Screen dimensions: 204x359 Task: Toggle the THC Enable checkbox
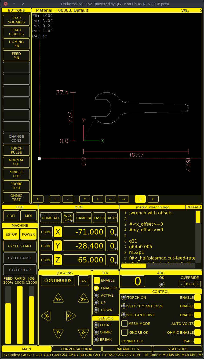(97, 280)
